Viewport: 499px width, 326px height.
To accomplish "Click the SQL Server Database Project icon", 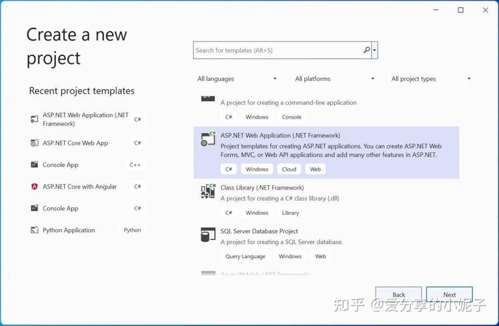I will 208,235.
